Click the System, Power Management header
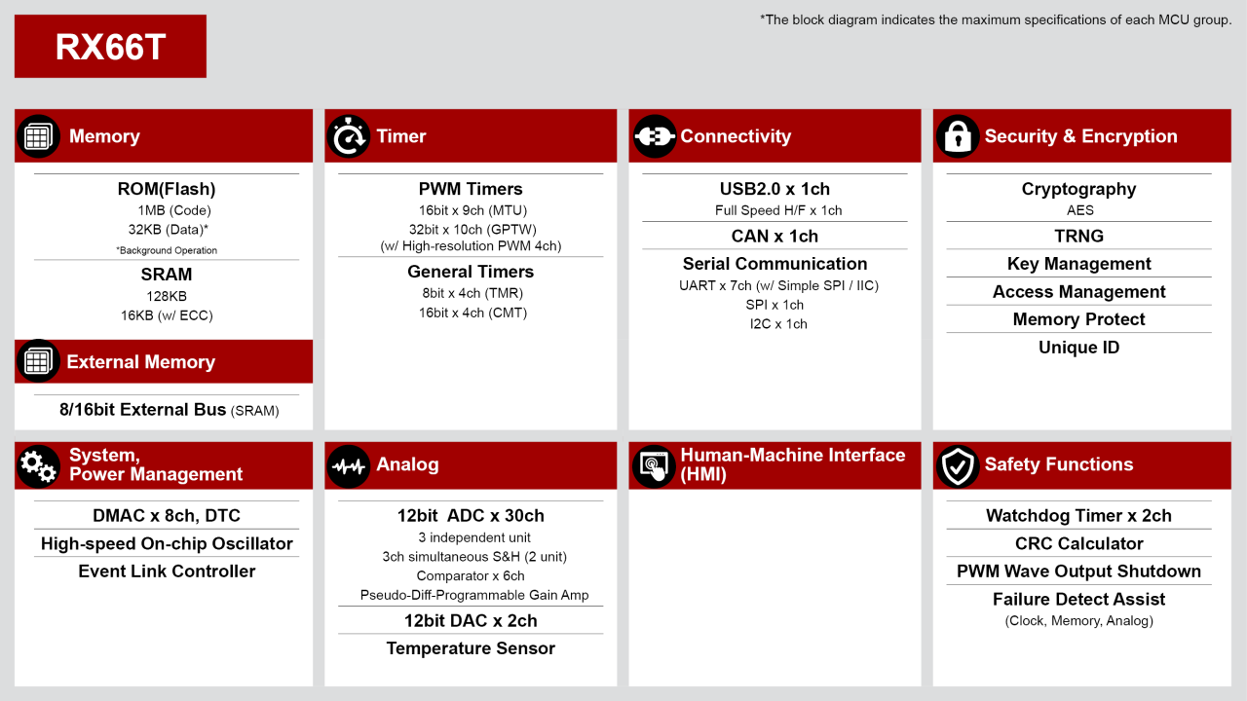Image resolution: width=1247 pixels, height=701 pixels. [x=156, y=464]
